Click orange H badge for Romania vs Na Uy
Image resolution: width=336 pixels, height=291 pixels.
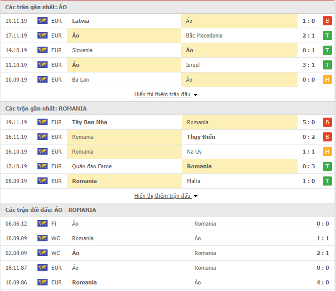coord(327,152)
